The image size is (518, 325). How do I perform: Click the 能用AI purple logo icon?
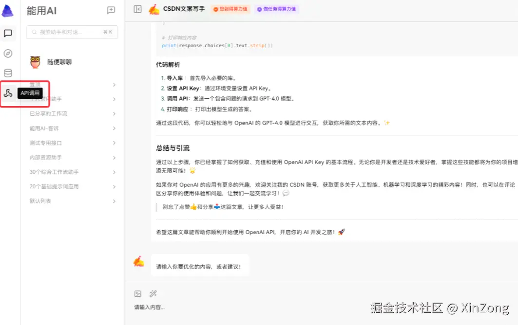8,11
